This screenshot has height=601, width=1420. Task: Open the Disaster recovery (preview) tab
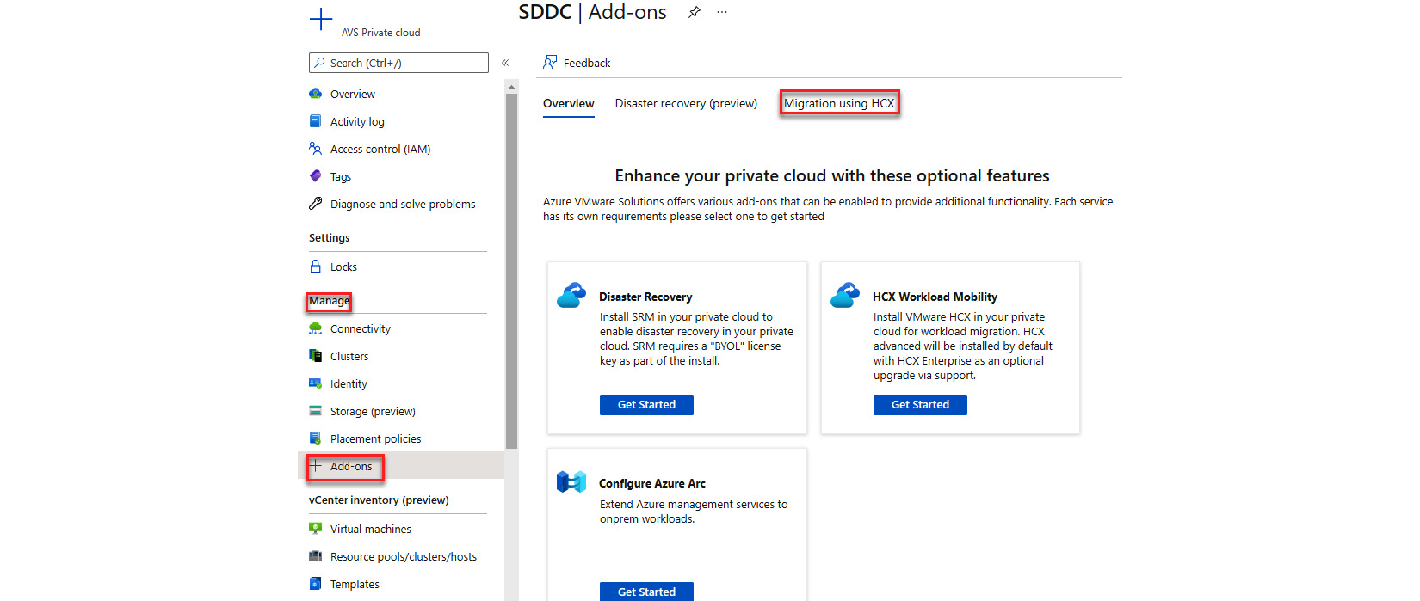(x=686, y=103)
